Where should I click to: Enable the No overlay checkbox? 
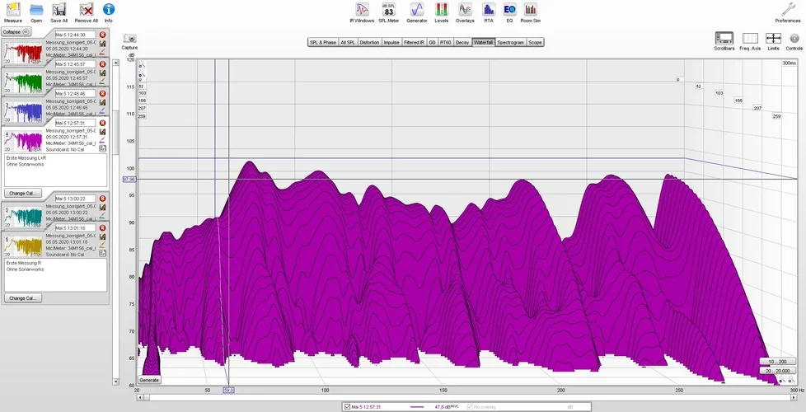(469, 407)
